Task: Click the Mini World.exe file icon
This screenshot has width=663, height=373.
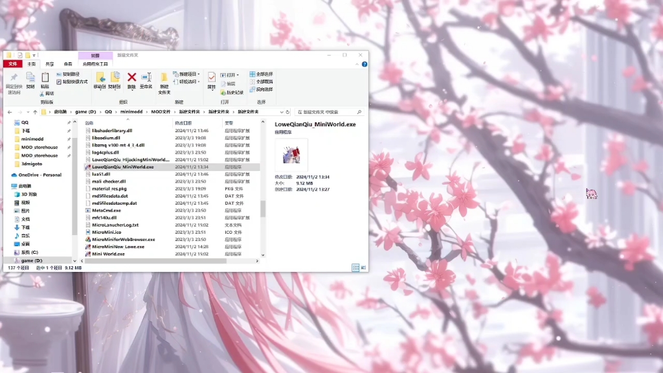Action: click(88, 254)
